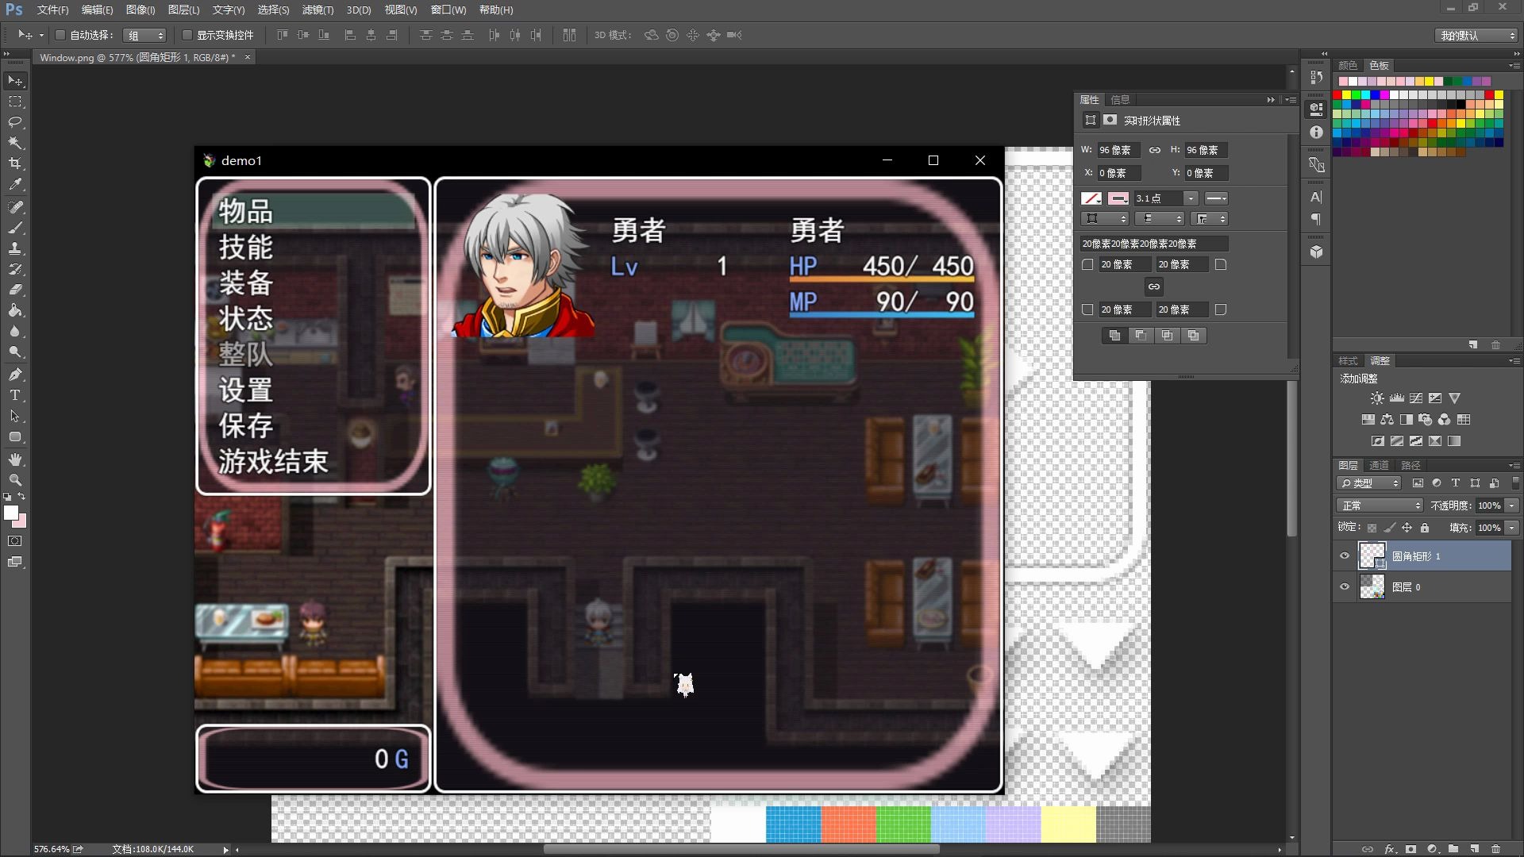Select the 图层 0 layer thumbnail
Viewport: 1524px width, 857px height.
tap(1372, 587)
